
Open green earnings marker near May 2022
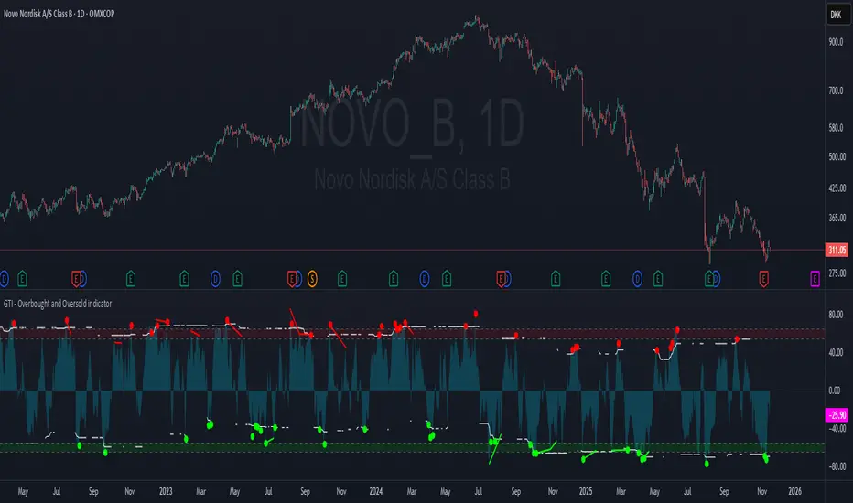(22, 280)
